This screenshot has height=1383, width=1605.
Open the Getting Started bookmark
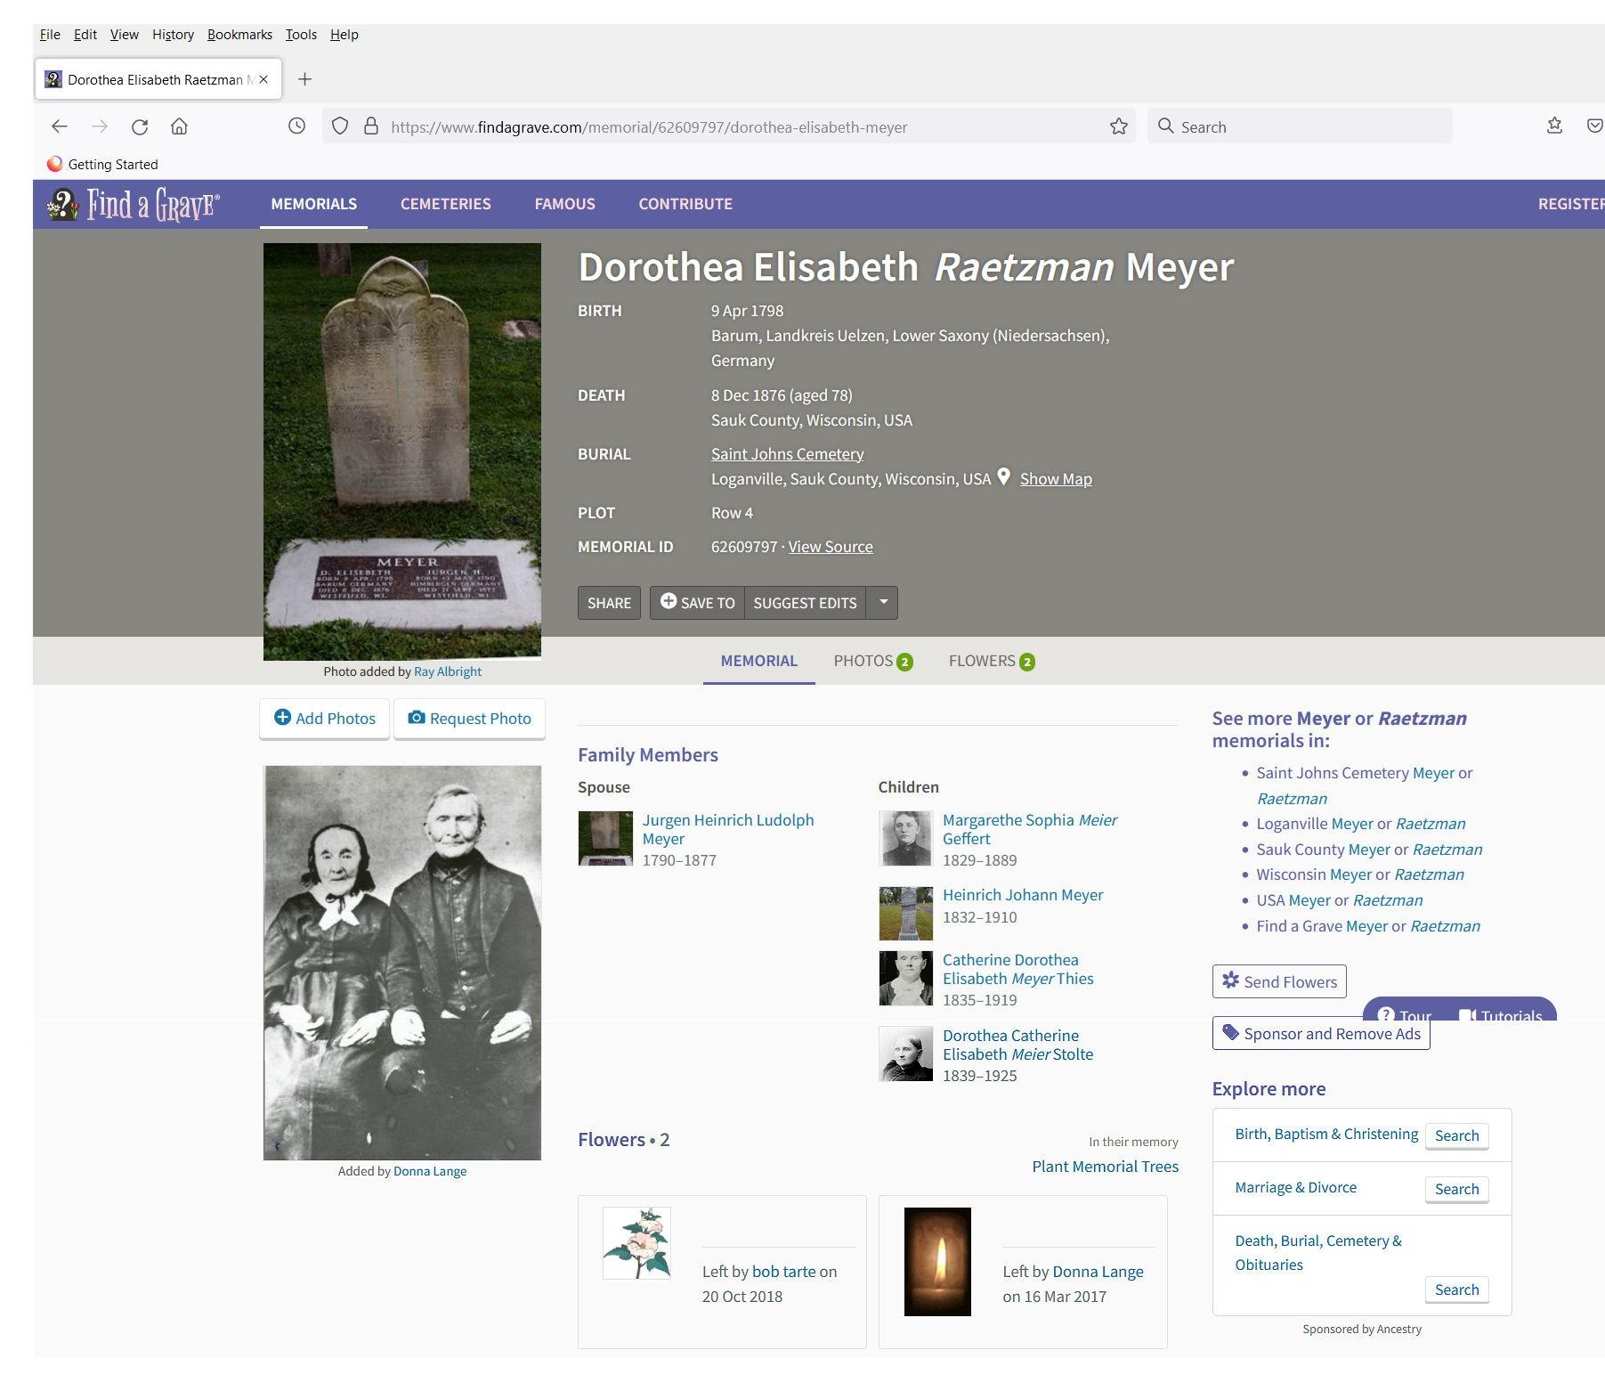(103, 164)
